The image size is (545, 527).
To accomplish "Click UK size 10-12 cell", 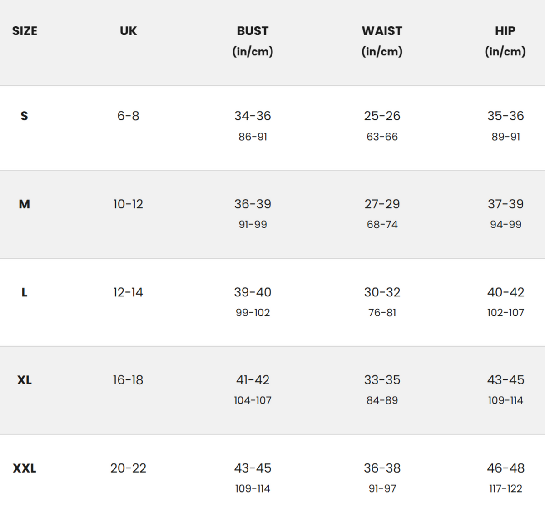I will pyautogui.click(x=128, y=204).
